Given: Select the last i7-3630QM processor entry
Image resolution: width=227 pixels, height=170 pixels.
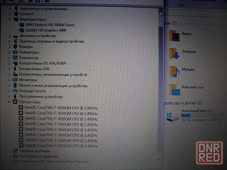Looking at the screenshot, I should pyautogui.click(x=61, y=145).
